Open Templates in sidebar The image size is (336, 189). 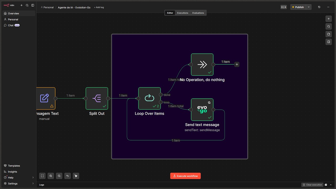(x=19, y=166)
